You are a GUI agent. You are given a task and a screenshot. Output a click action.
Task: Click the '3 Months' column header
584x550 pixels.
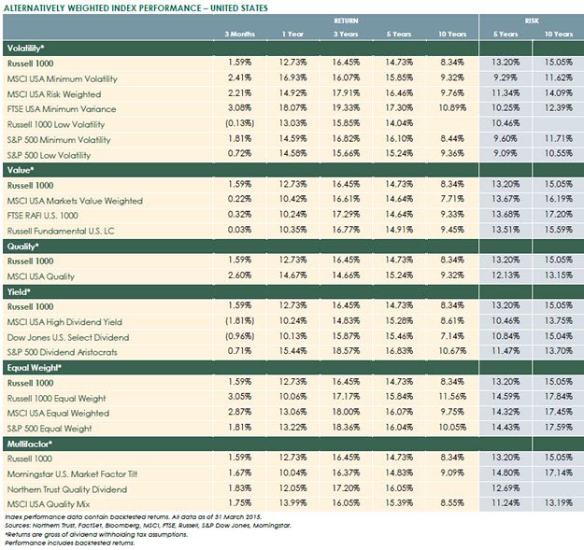coord(239,34)
